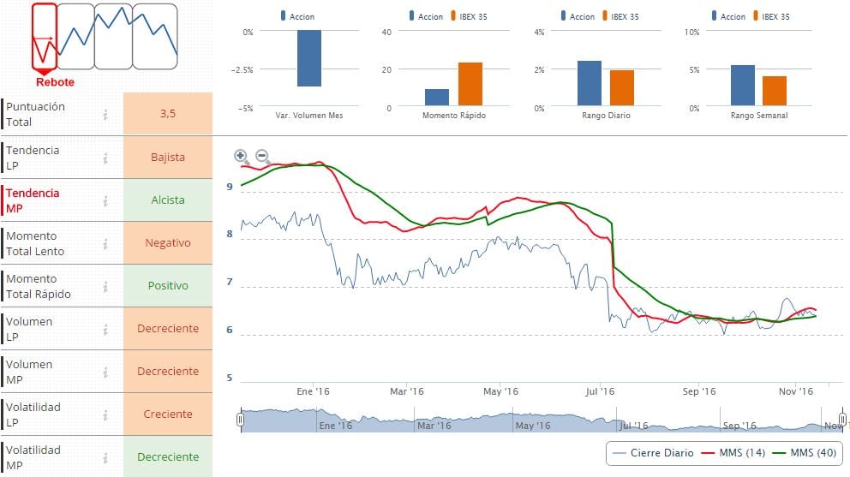View Volatilidad LP info tooltip icon
The height and width of the screenshot is (477, 850).
tap(105, 414)
